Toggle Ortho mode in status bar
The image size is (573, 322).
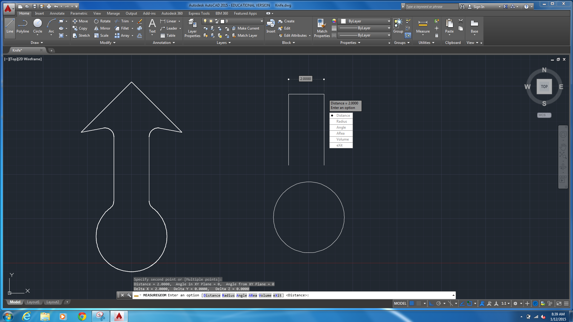click(x=431, y=303)
